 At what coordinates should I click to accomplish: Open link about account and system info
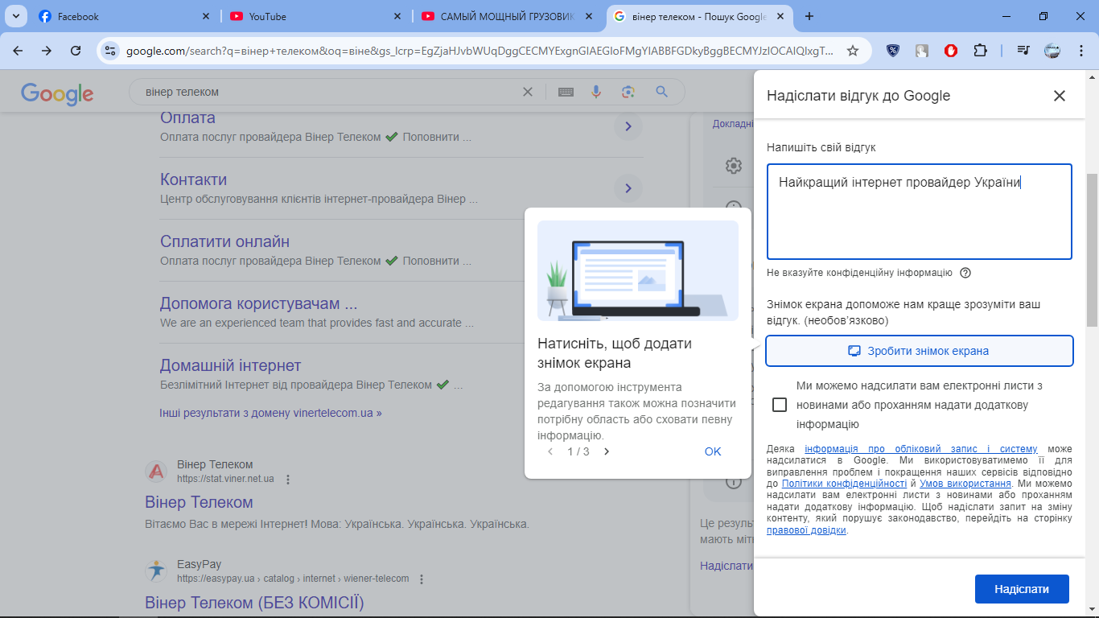tap(921, 449)
